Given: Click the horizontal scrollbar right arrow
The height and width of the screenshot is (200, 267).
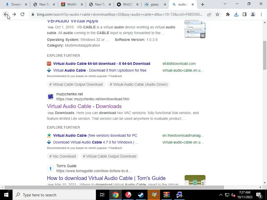Looking at the screenshot, I should tap(260, 187).
